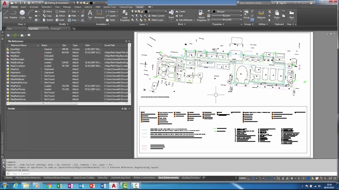339x190 pixels.
Task: Switch to Building Directory layout tab
Action: pos(190,178)
